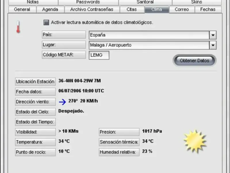
Task: Click the humidity value 23 %
Action: [x=147, y=151]
